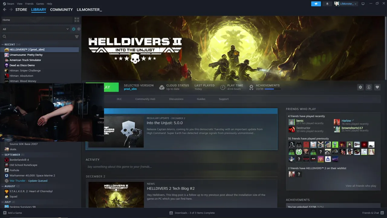
Task: Click the achievements trophy icon
Action: point(251,87)
